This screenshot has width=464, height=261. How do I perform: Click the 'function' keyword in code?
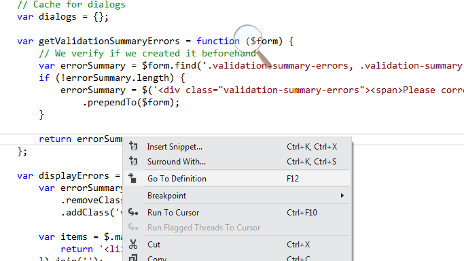point(218,41)
